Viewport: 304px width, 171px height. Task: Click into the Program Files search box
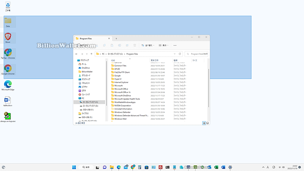pyautogui.click(x=196, y=54)
